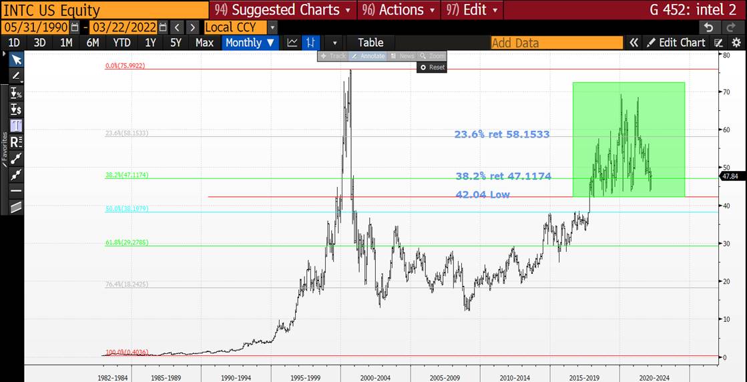Image resolution: width=747 pixels, height=382 pixels.
Task: Open chart settings gear icon
Action: pyautogui.click(x=736, y=43)
